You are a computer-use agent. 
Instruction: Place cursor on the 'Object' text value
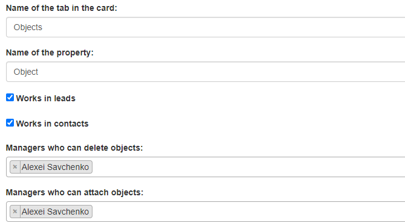point(26,72)
